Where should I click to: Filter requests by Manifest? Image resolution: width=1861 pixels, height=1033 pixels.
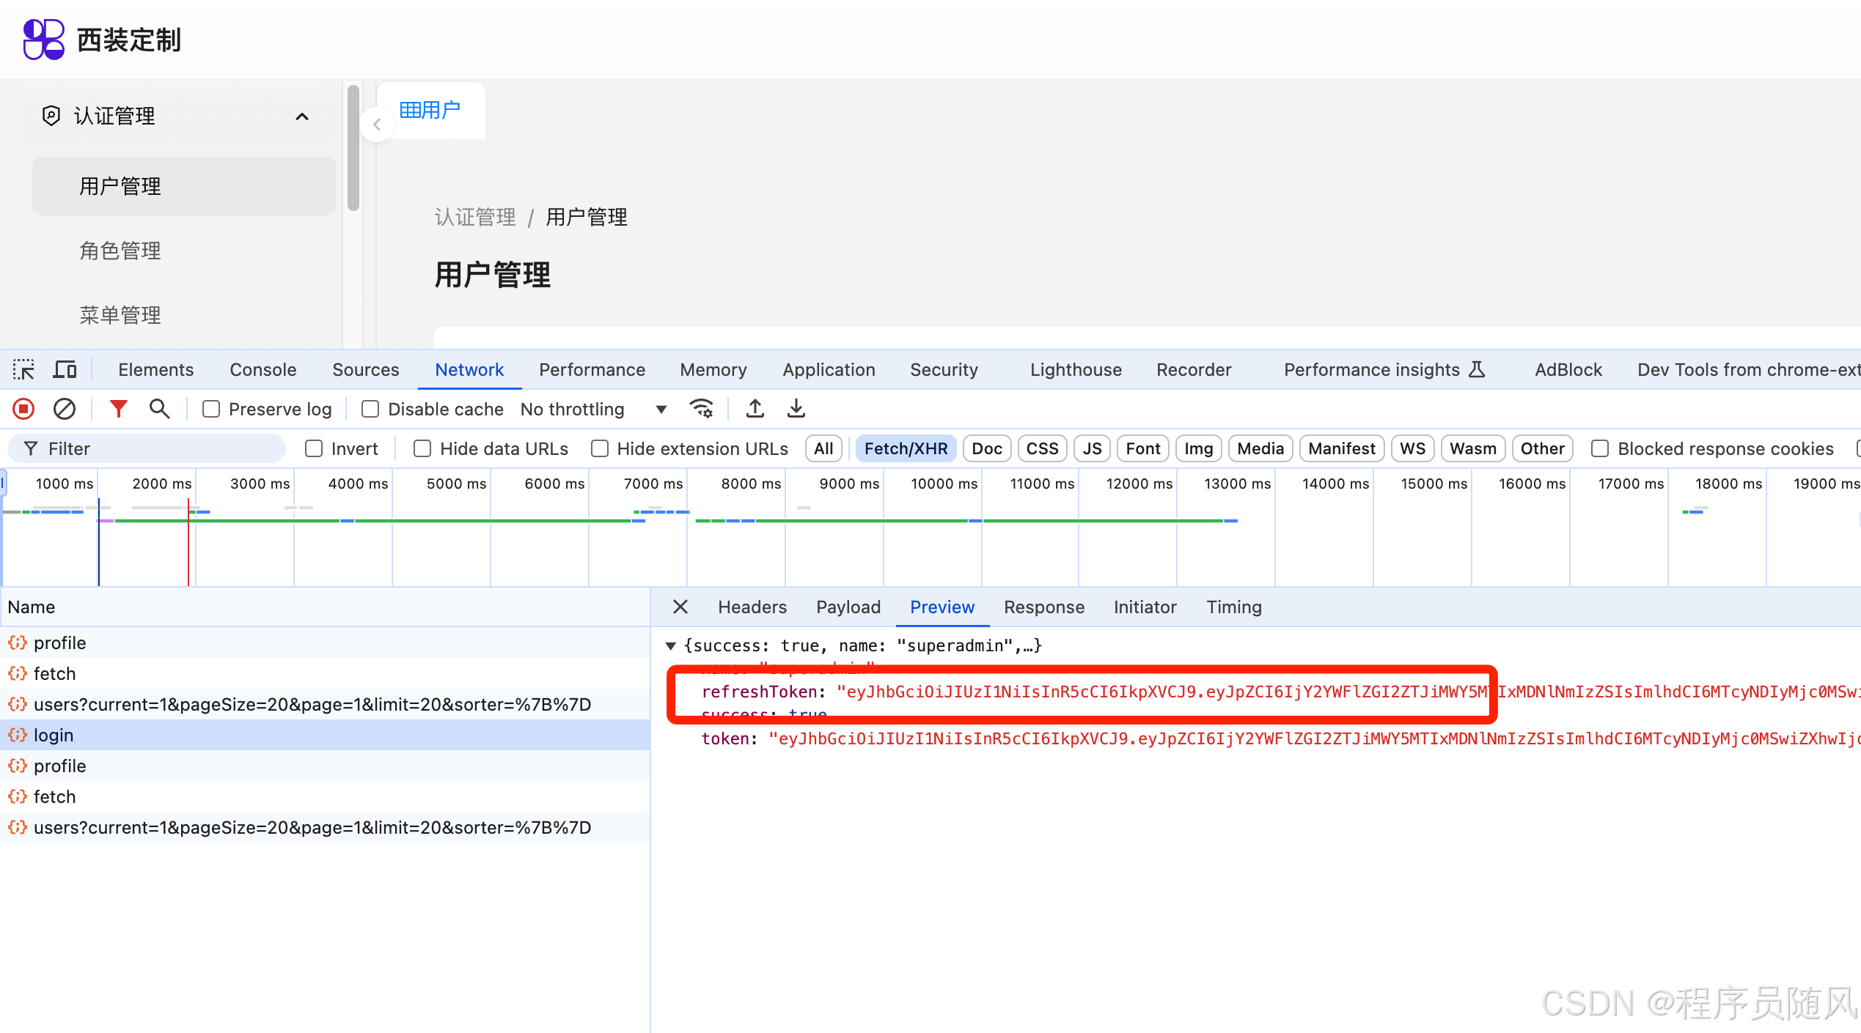[x=1342, y=448]
